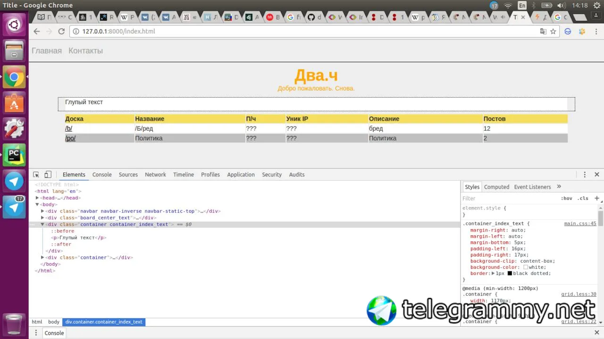This screenshot has width=604, height=339.
Task: Switch to Event Listeners tab
Action: 532,187
